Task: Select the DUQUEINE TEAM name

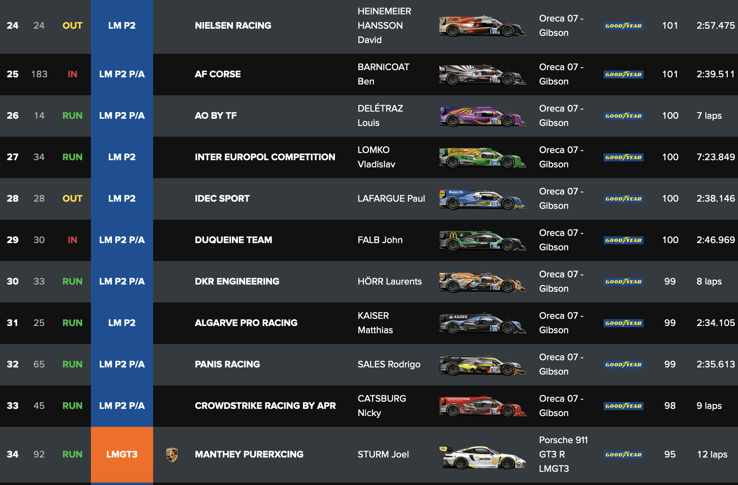Action: click(234, 240)
